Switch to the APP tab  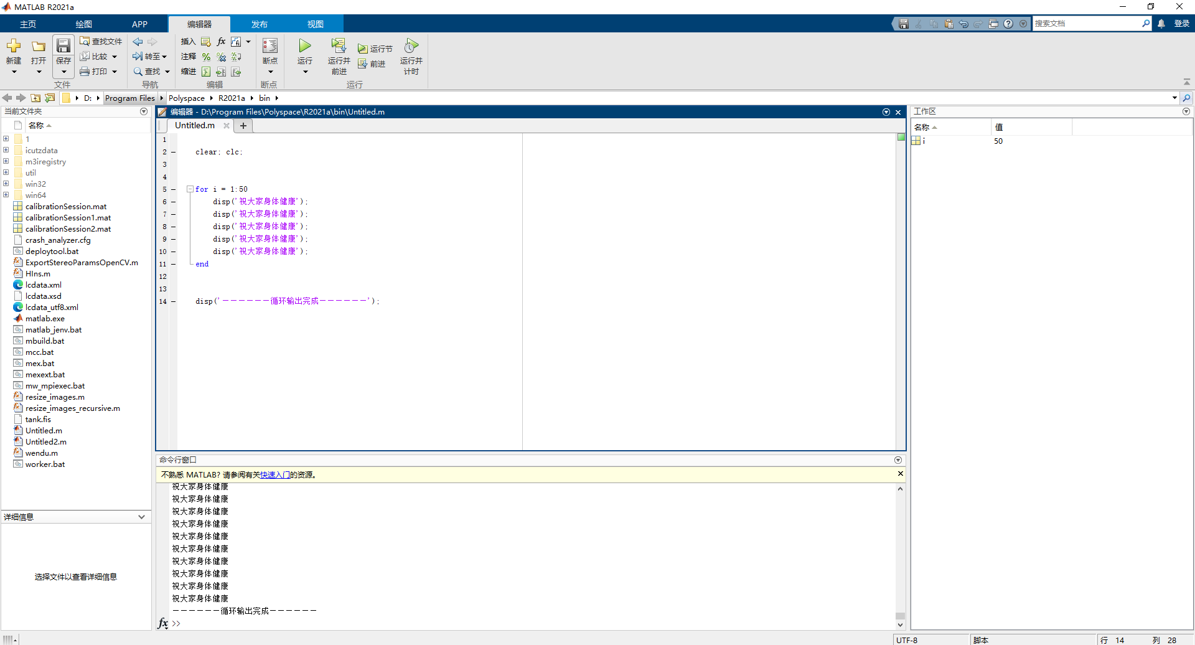click(x=140, y=24)
